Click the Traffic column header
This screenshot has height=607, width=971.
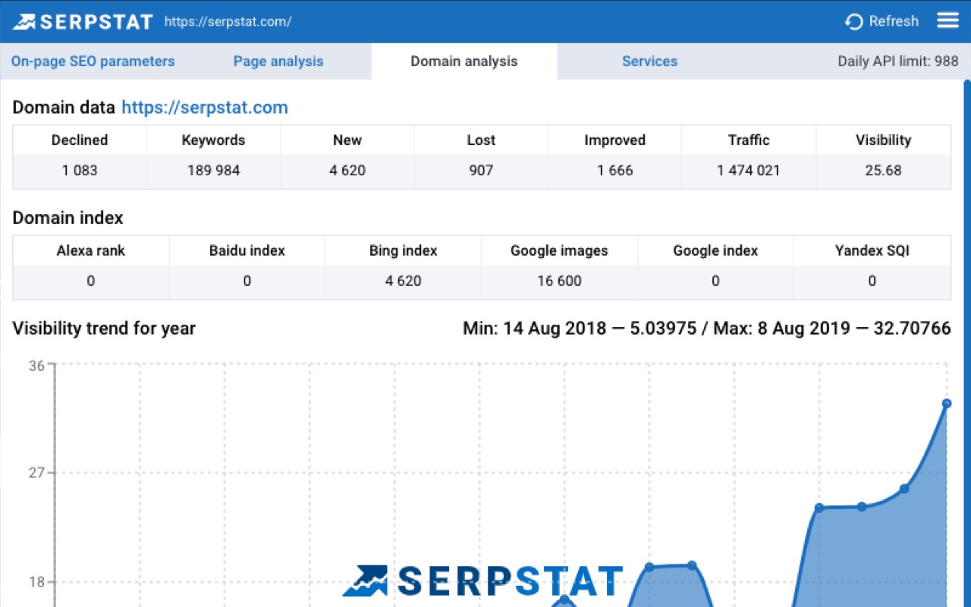tap(749, 140)
